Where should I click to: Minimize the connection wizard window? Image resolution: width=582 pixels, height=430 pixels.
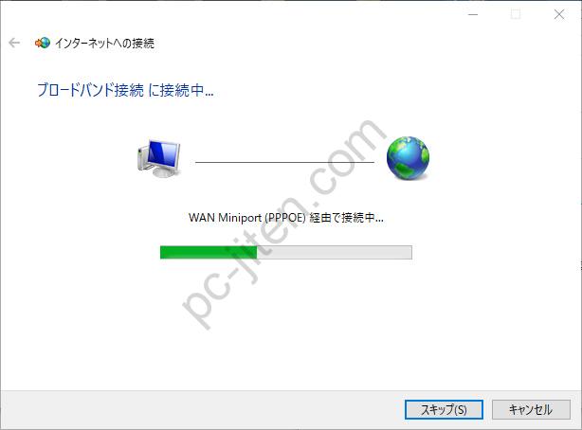point(473,14)
